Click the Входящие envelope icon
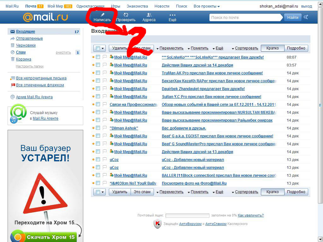This screenshot has width=323, height=242. pos(13,32)
